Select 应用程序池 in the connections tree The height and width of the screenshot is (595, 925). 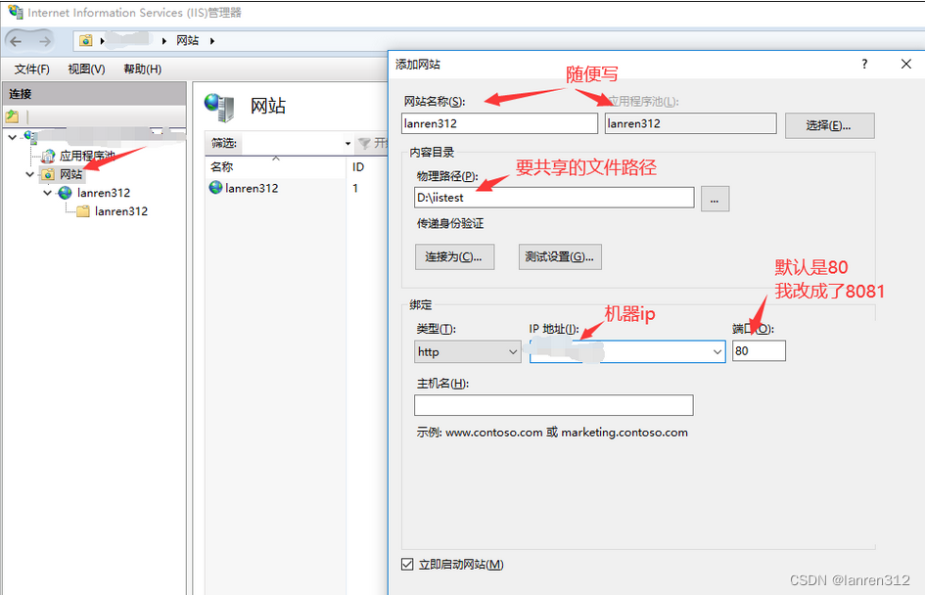87,156
